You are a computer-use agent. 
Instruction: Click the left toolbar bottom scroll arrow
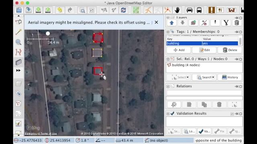click(18, 135)
